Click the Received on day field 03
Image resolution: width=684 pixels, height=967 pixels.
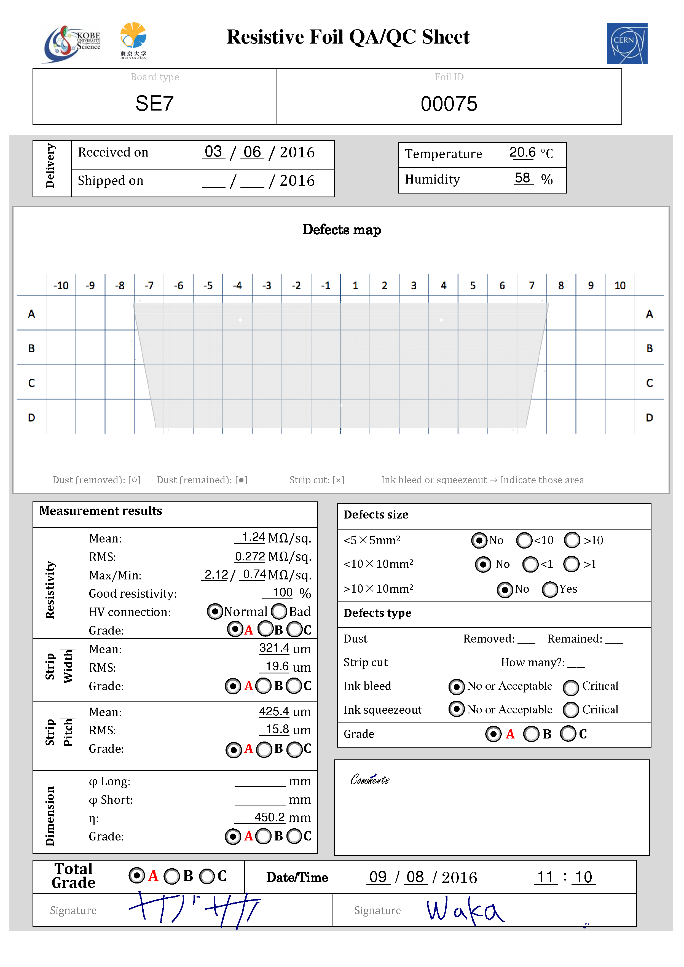(x=213, y=152)
